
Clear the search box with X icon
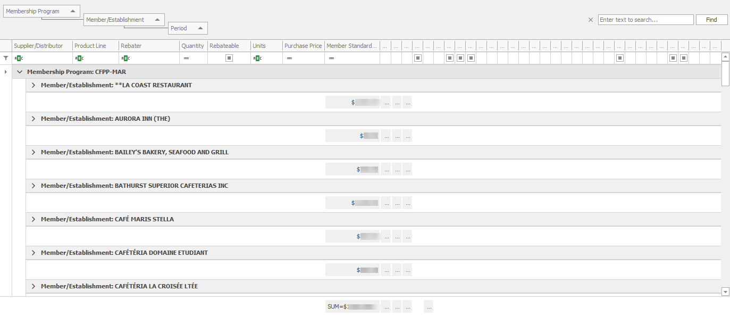click(x=590, y=20)
